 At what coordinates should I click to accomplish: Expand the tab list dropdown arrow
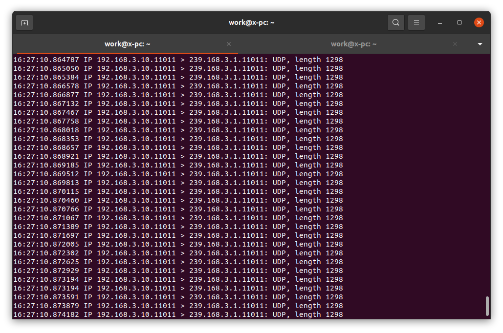coord(480,44)
